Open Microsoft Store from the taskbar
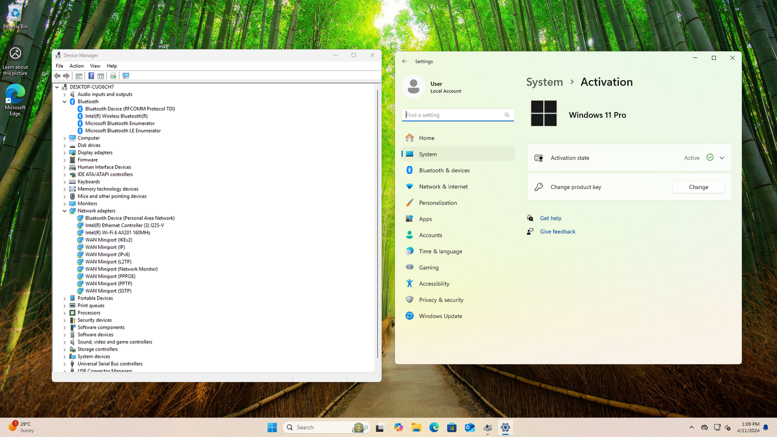The width and height of the screenshot is (777, 437). point(452,427)
